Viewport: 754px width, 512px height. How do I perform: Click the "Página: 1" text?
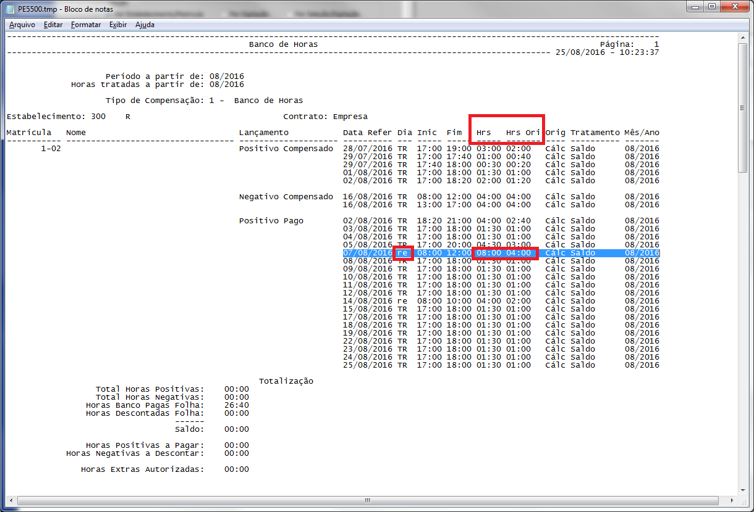(x=629, y=44)
